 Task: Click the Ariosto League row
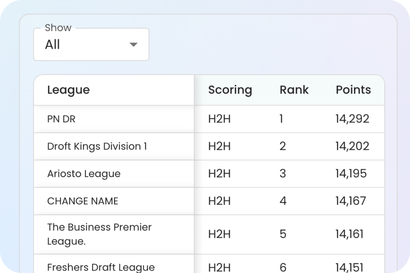(x=84, y=174)
